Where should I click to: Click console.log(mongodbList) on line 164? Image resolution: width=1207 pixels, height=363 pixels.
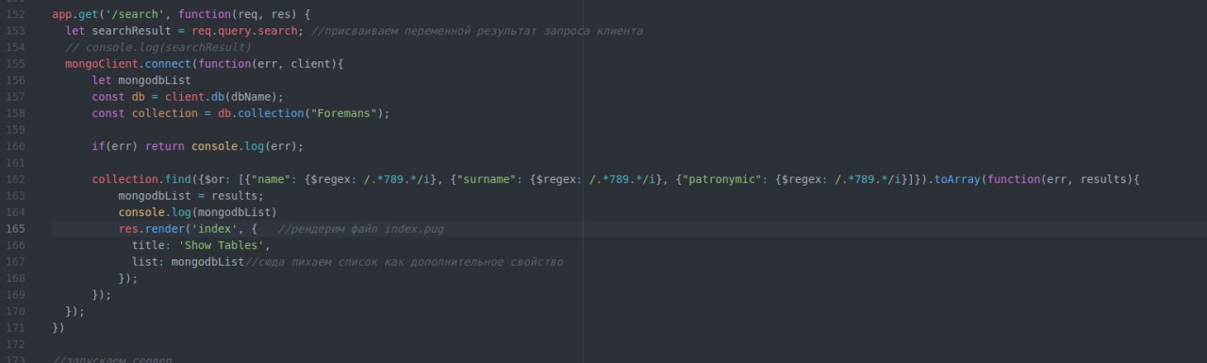click(198, 212)
